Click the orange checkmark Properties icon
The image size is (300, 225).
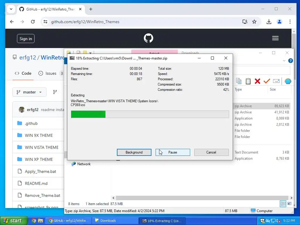click(267, 81)
